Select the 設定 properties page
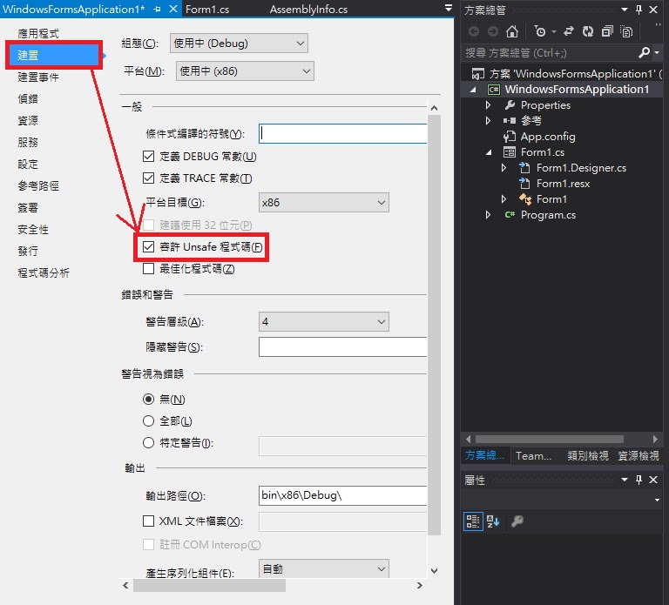 click(28, 165)
